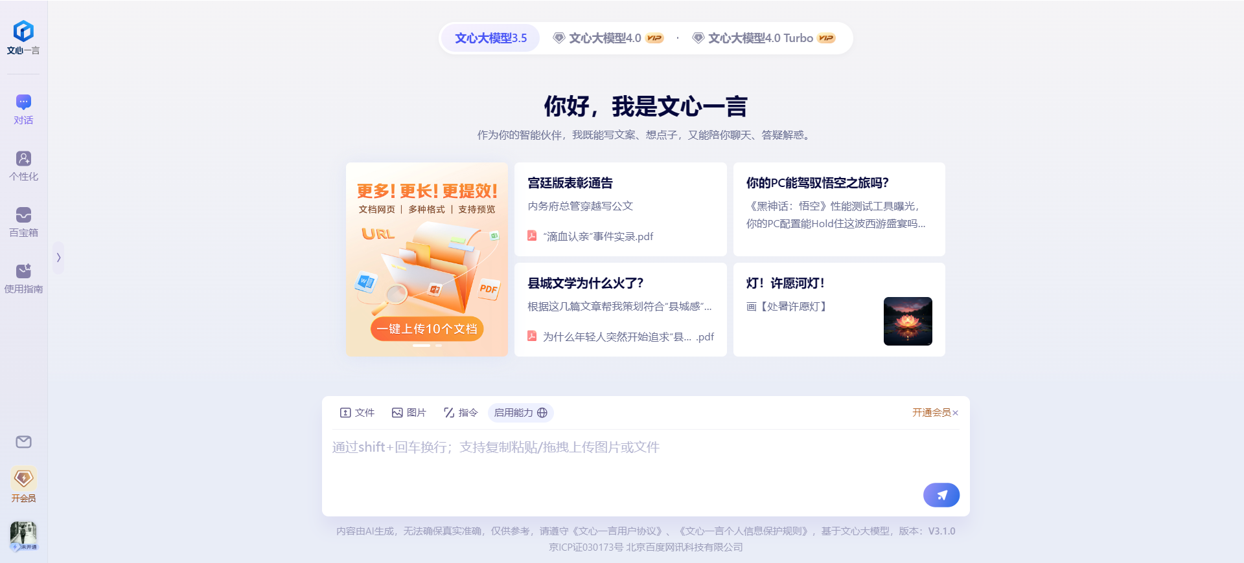This screenshot has width=1244, height=563.
Task: Open the 百宝箱 toolbox
Action: (23, 222)
